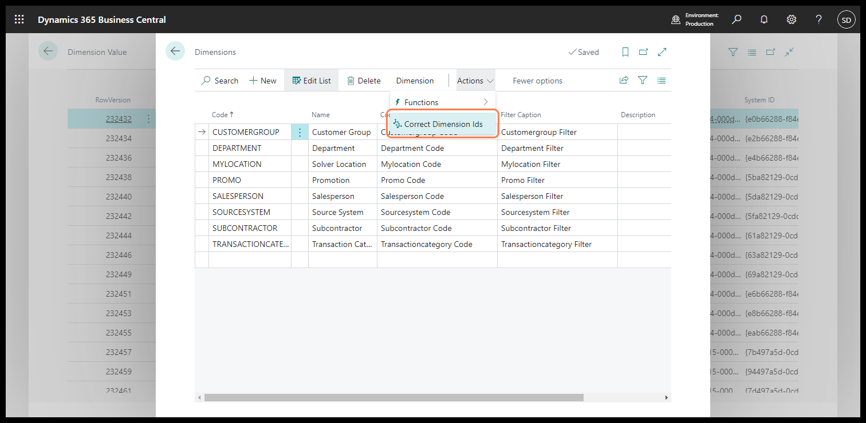
Task: Open Dimensions page in new window
Action: tap(643, 52)
